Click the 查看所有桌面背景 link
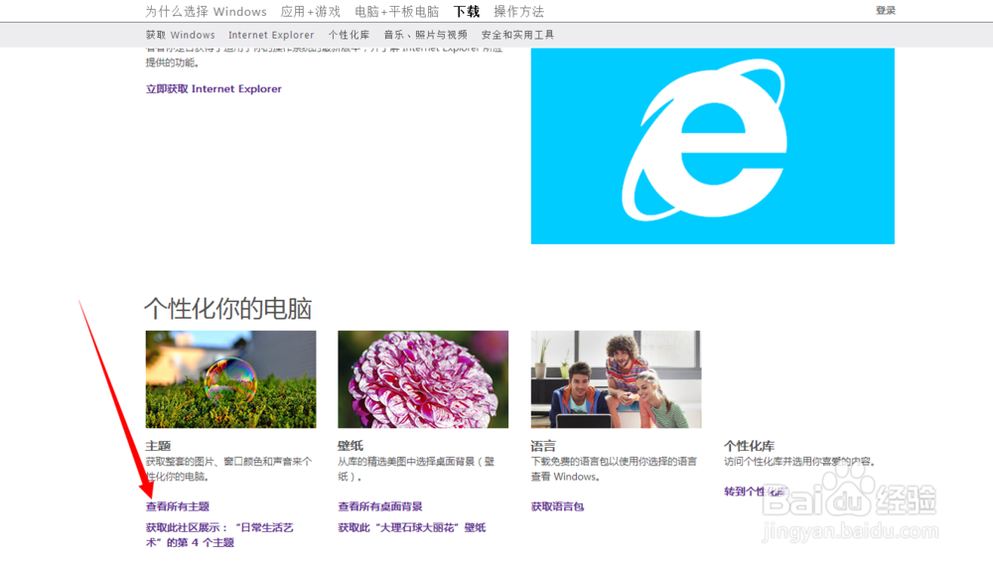This screenshot has width=993, height=565. tap(380, 506)
